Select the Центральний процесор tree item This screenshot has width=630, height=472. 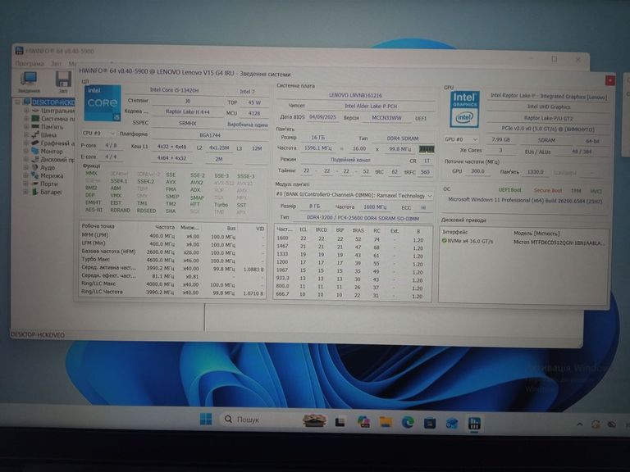(x=57, y=111)
